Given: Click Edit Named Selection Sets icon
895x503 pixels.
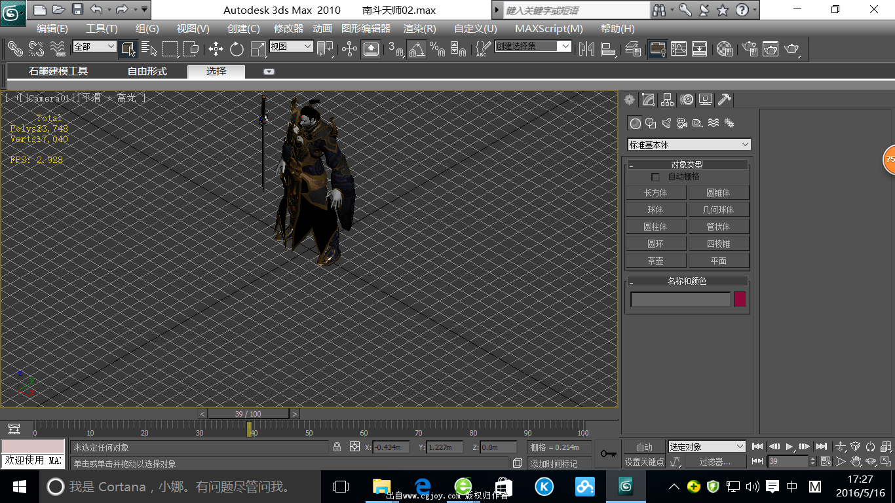Looking at the screenshot, I should point(483,48).
